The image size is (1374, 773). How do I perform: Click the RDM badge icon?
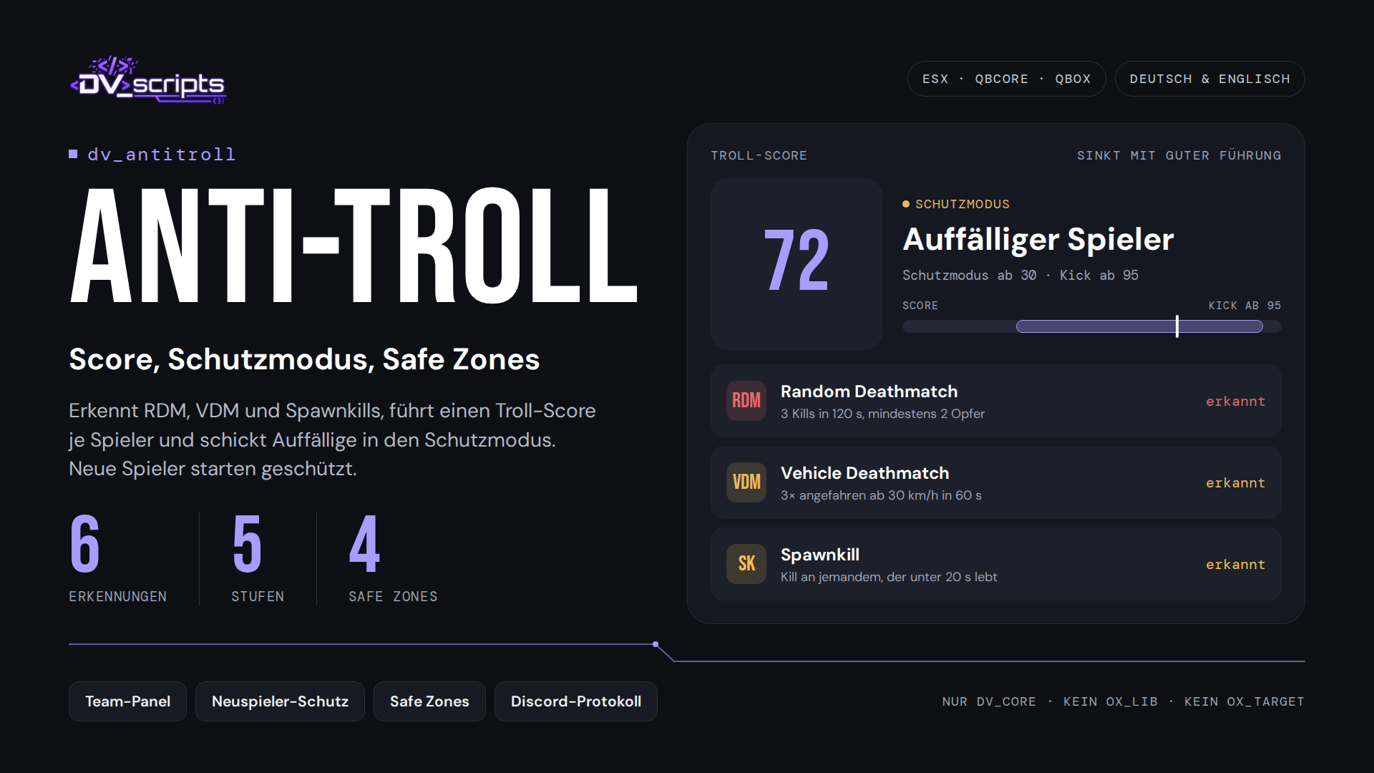(x=746, y=401)
